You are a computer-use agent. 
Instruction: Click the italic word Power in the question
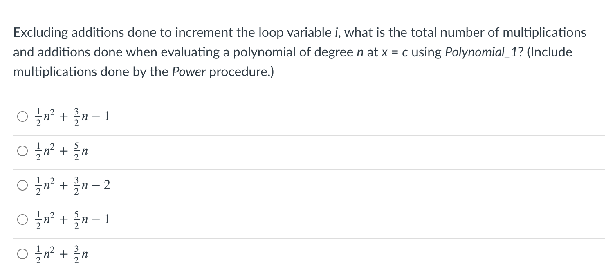188,72
